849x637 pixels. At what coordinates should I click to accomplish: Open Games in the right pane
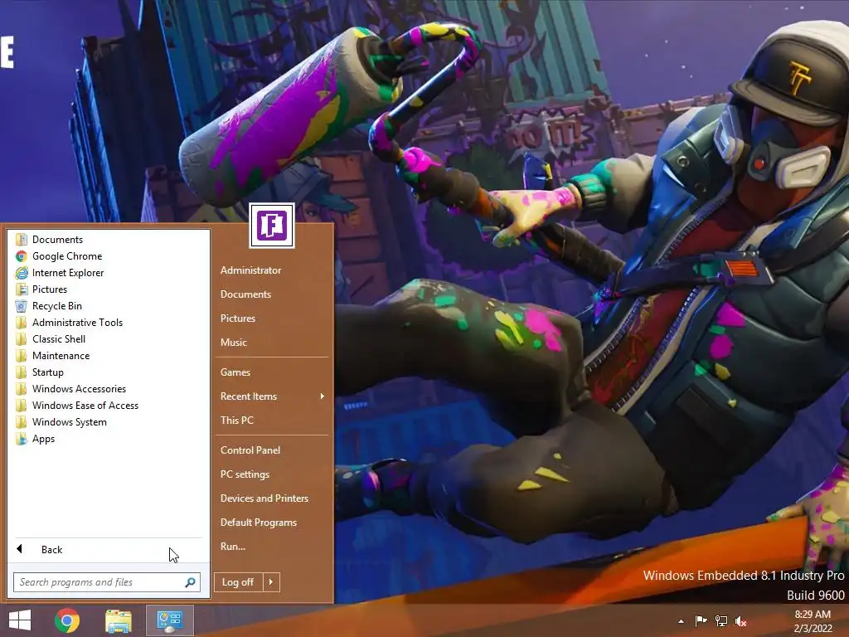click(x=235, y=372)
